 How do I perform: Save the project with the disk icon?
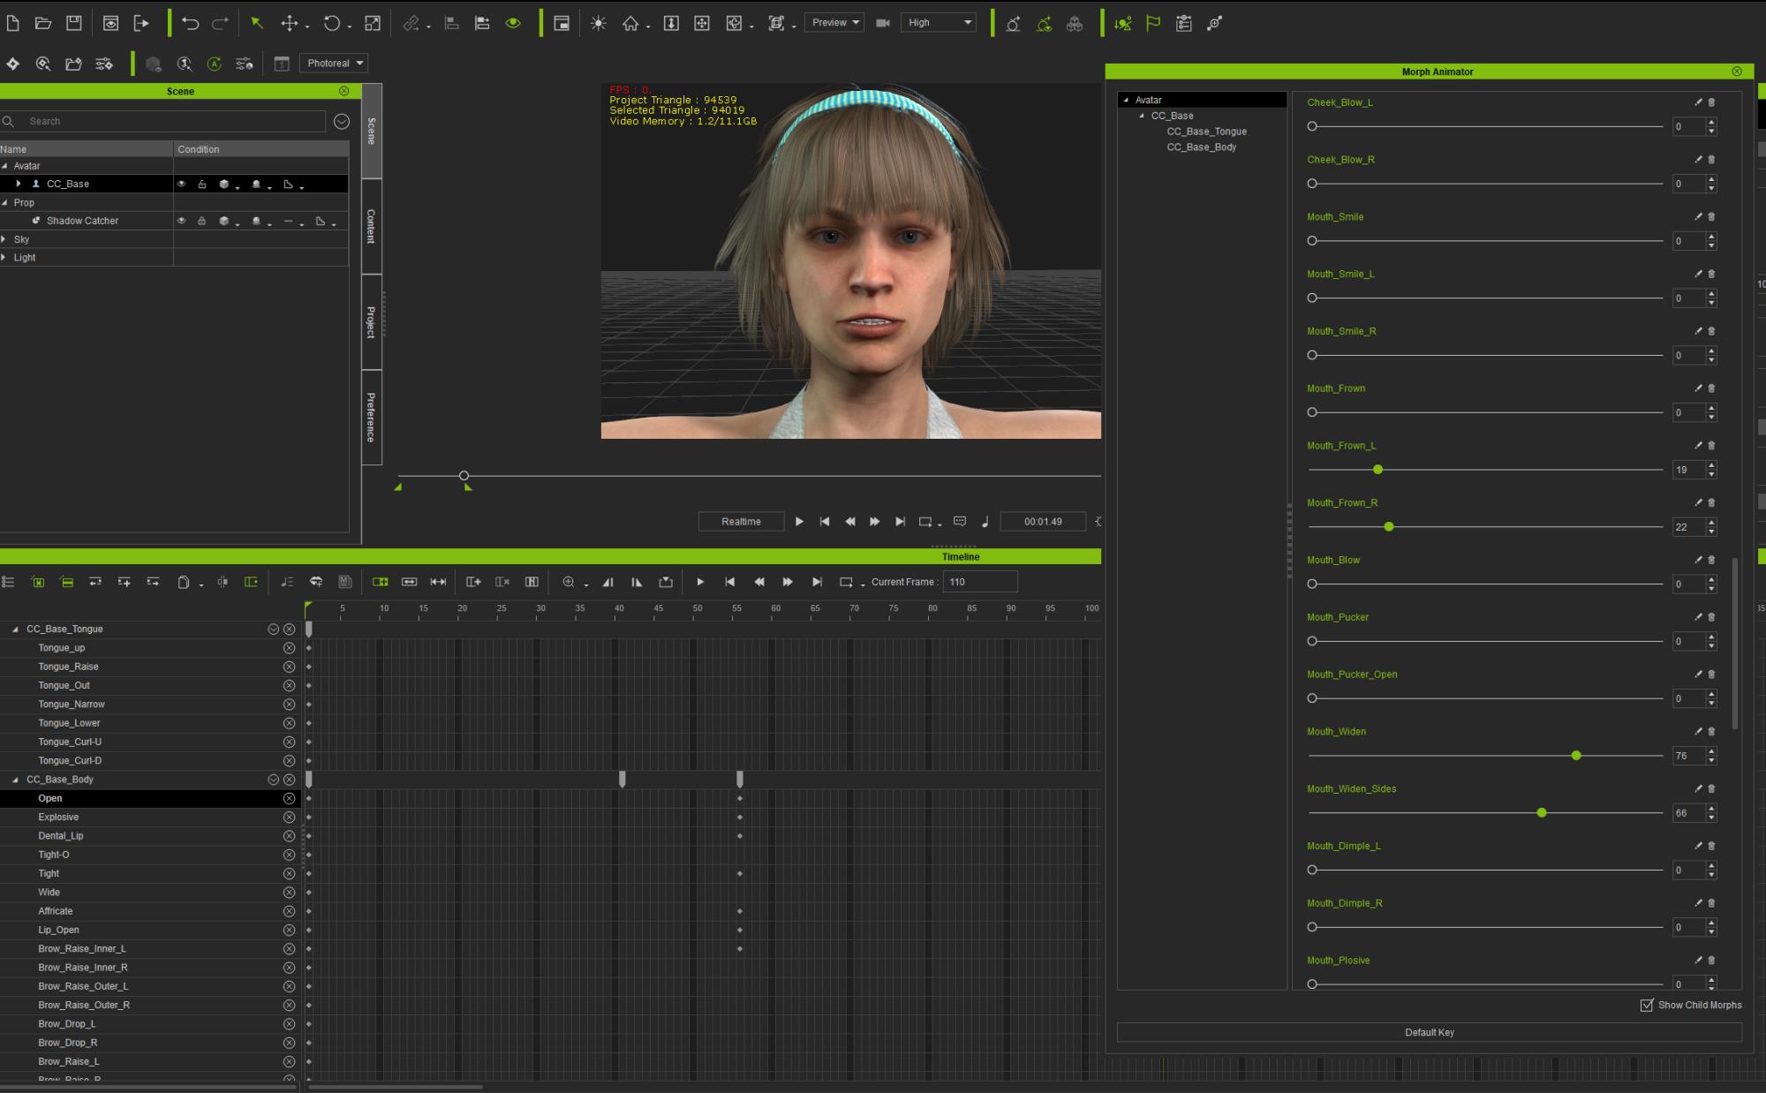(74, 23)
